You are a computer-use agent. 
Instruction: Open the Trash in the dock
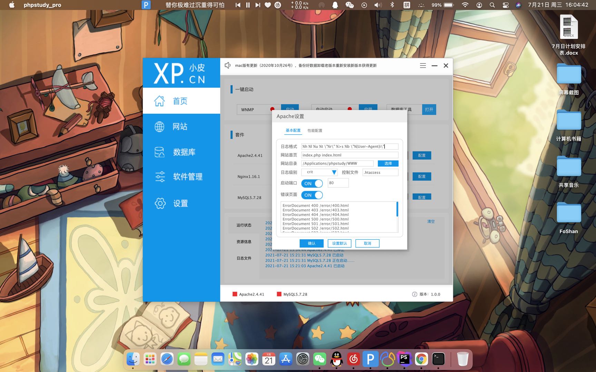coord(463,359)
